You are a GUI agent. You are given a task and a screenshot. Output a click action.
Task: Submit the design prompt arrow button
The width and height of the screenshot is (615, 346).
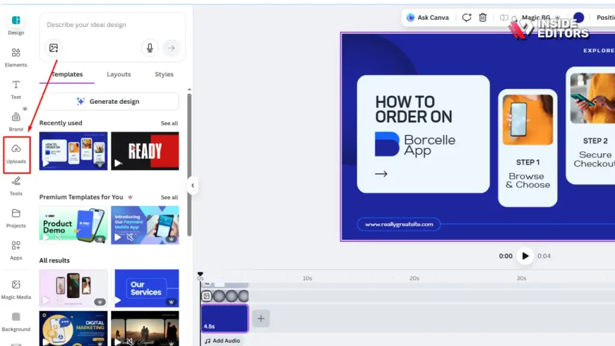171,48
